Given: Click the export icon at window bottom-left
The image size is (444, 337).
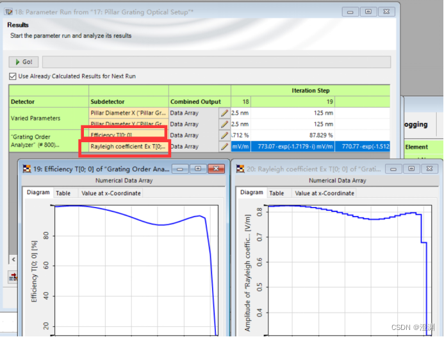Looking at the screenshot, I should [x=13, y=277].
